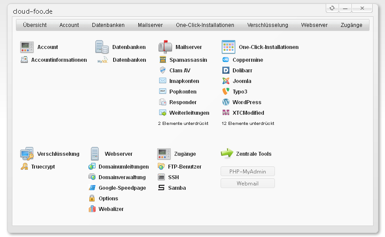Open PHP-MyAdmin button
The width and height of the screenshot is (385, 237).
click(x=248, y=171)
